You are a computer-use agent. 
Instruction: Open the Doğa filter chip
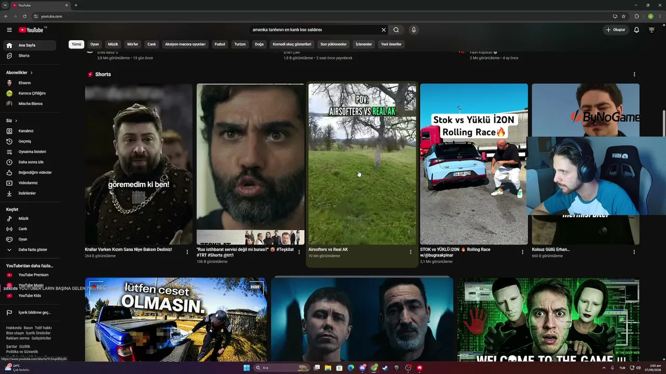[x=259, y=44]
